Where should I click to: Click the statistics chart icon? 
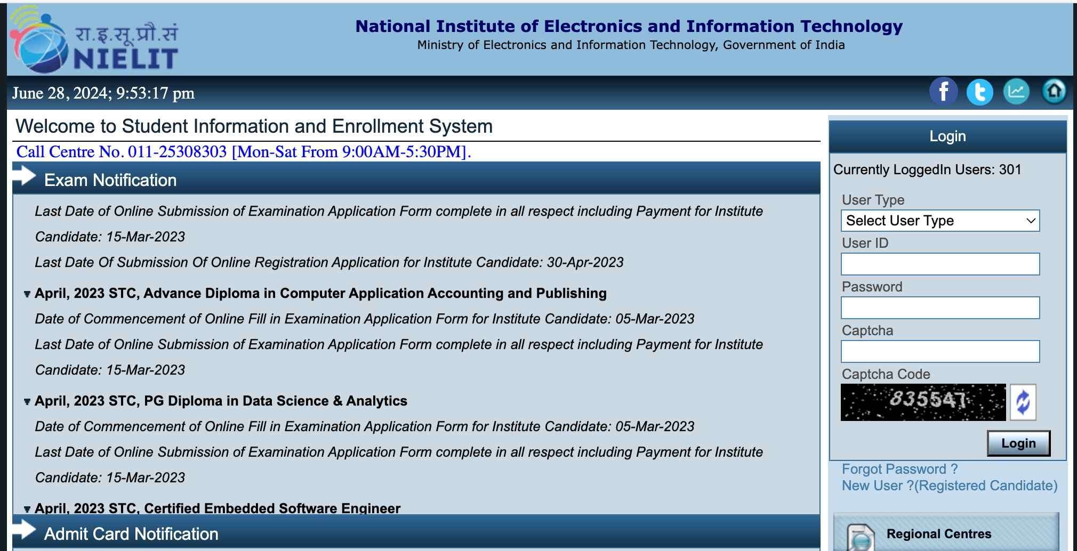(1016, 92)
